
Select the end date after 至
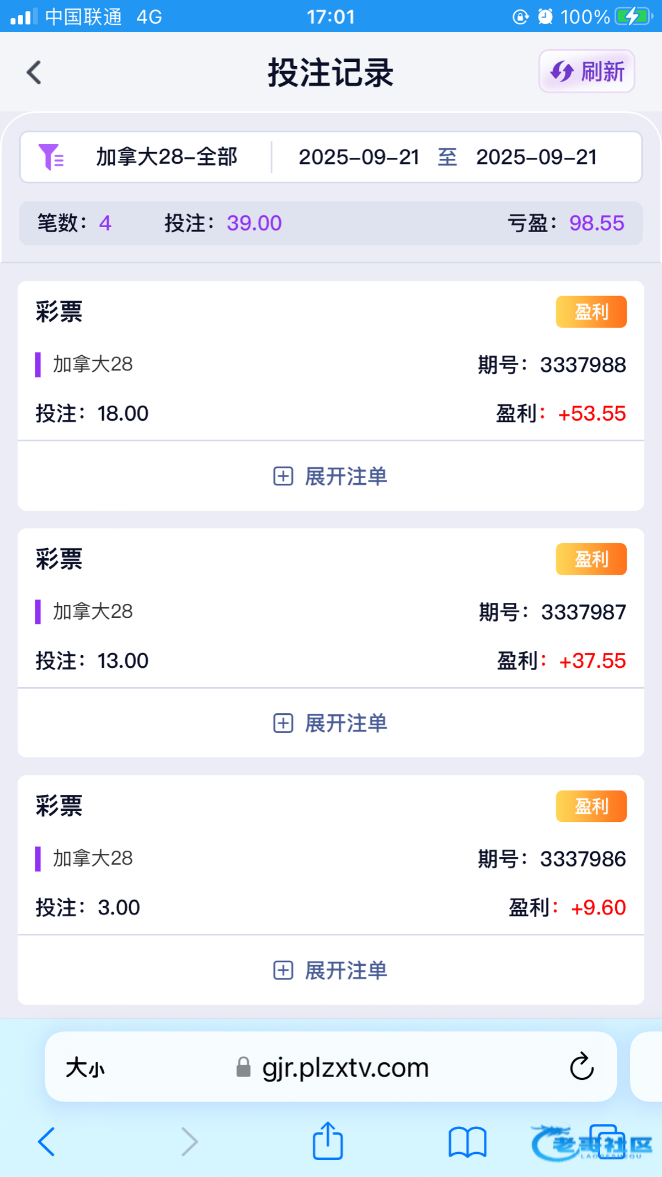536,157
